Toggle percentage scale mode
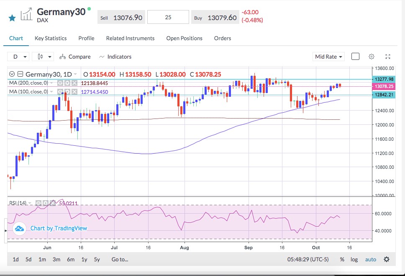The height and width of the screenshot is (276, 405). pos(342,259)
